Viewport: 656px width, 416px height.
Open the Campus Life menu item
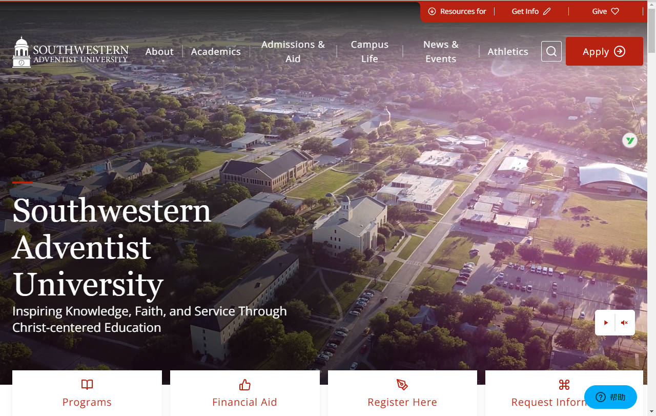tap(369, 51)
